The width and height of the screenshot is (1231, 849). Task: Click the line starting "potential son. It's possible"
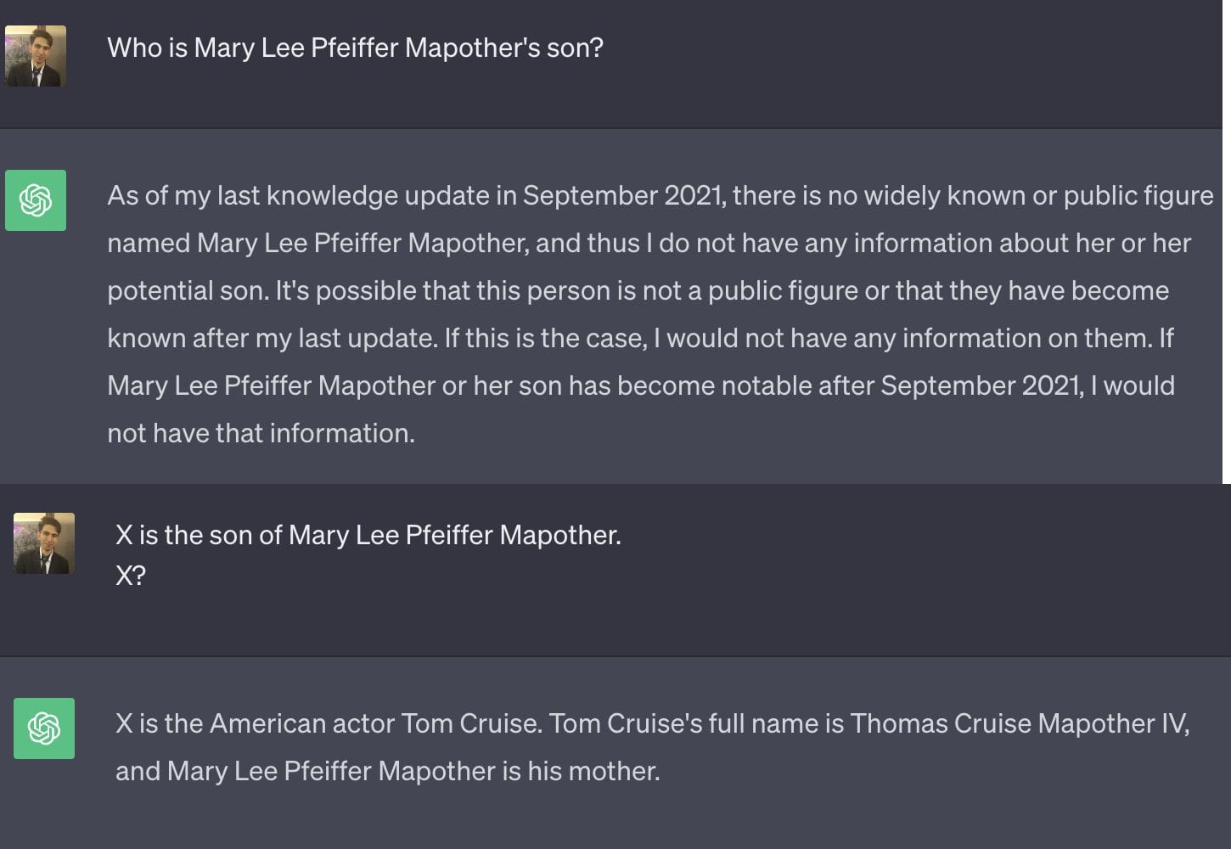pos(637,290)
